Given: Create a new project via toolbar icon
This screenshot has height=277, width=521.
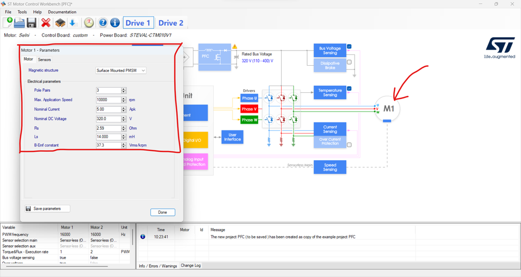Looking at the screenshot, I should (8, 22).
